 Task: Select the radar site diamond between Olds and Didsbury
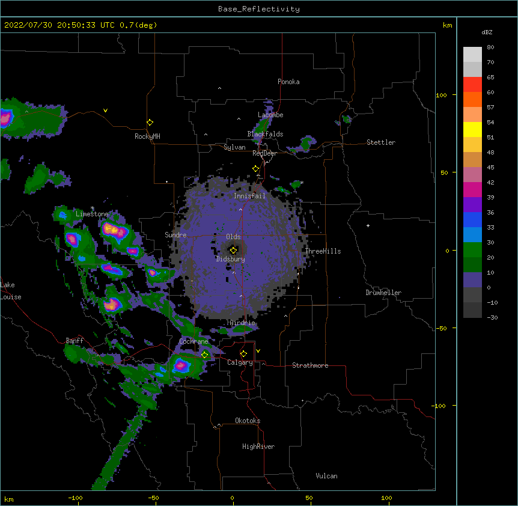point(234,250)
